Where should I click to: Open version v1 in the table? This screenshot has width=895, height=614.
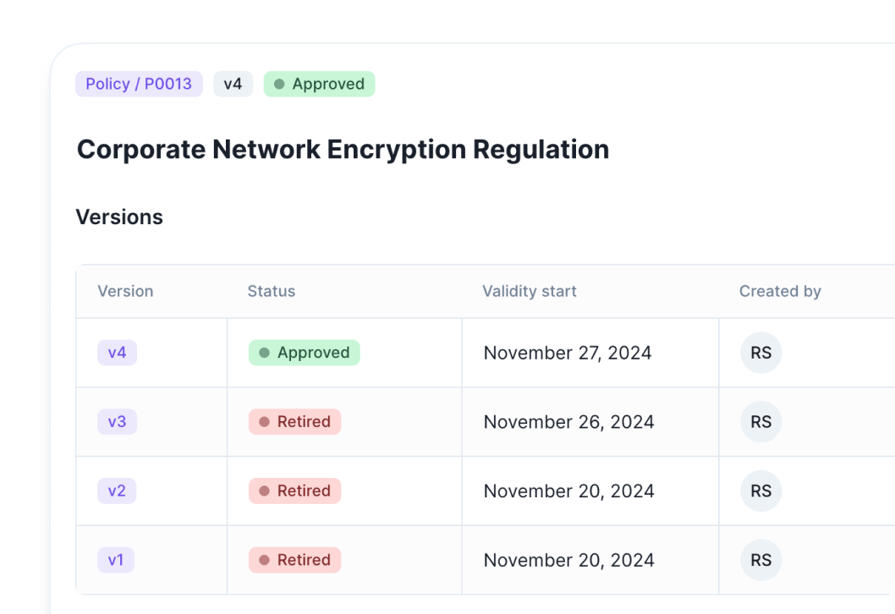116,560
